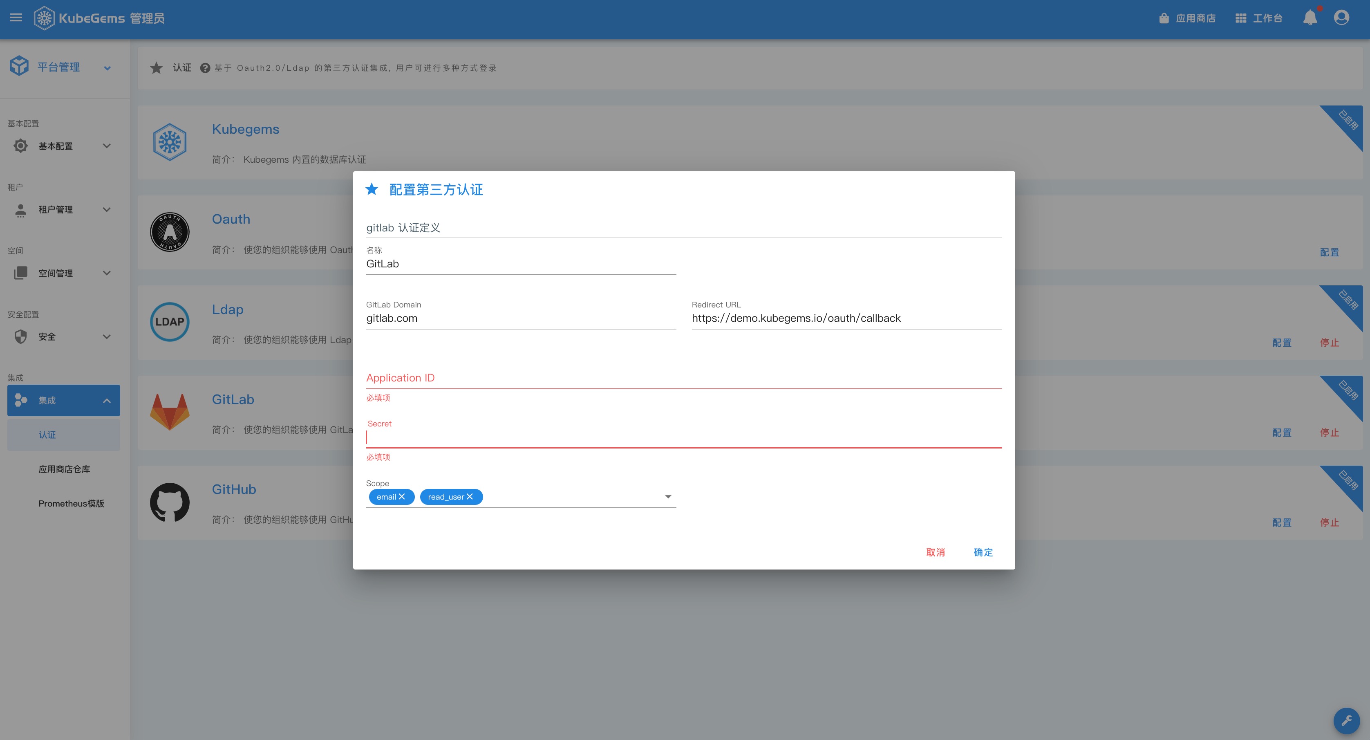Click the star icon beside 认证 header
Image resolution: width=1370 pixels, height=740 pixels.
click(157, 68)
